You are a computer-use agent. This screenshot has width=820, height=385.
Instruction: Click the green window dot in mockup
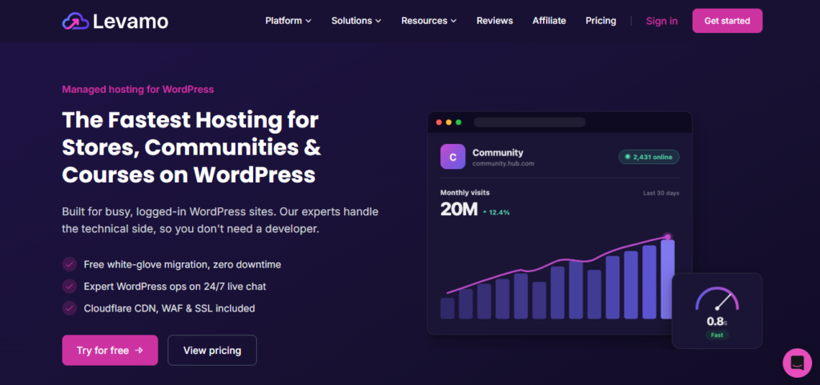point(459,122)
